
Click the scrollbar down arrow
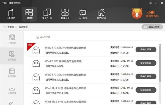(160, 103)
